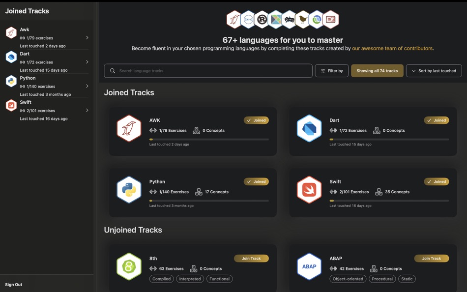
Task: Select the Functional tag on 8th card
Action: (x=220, y=279)
